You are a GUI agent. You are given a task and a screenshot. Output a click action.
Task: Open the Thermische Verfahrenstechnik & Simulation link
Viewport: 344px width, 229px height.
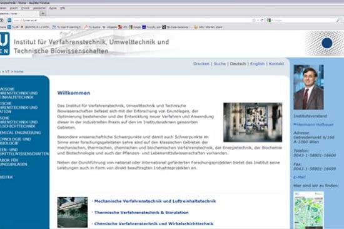tap(141, 213)
